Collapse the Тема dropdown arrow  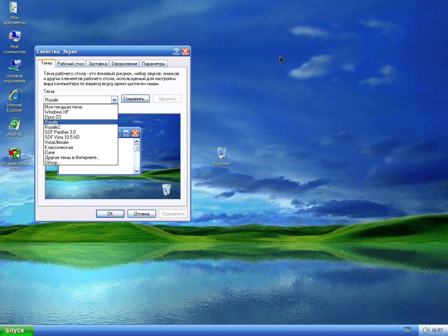pyautogui.click(x=114, y=100)
